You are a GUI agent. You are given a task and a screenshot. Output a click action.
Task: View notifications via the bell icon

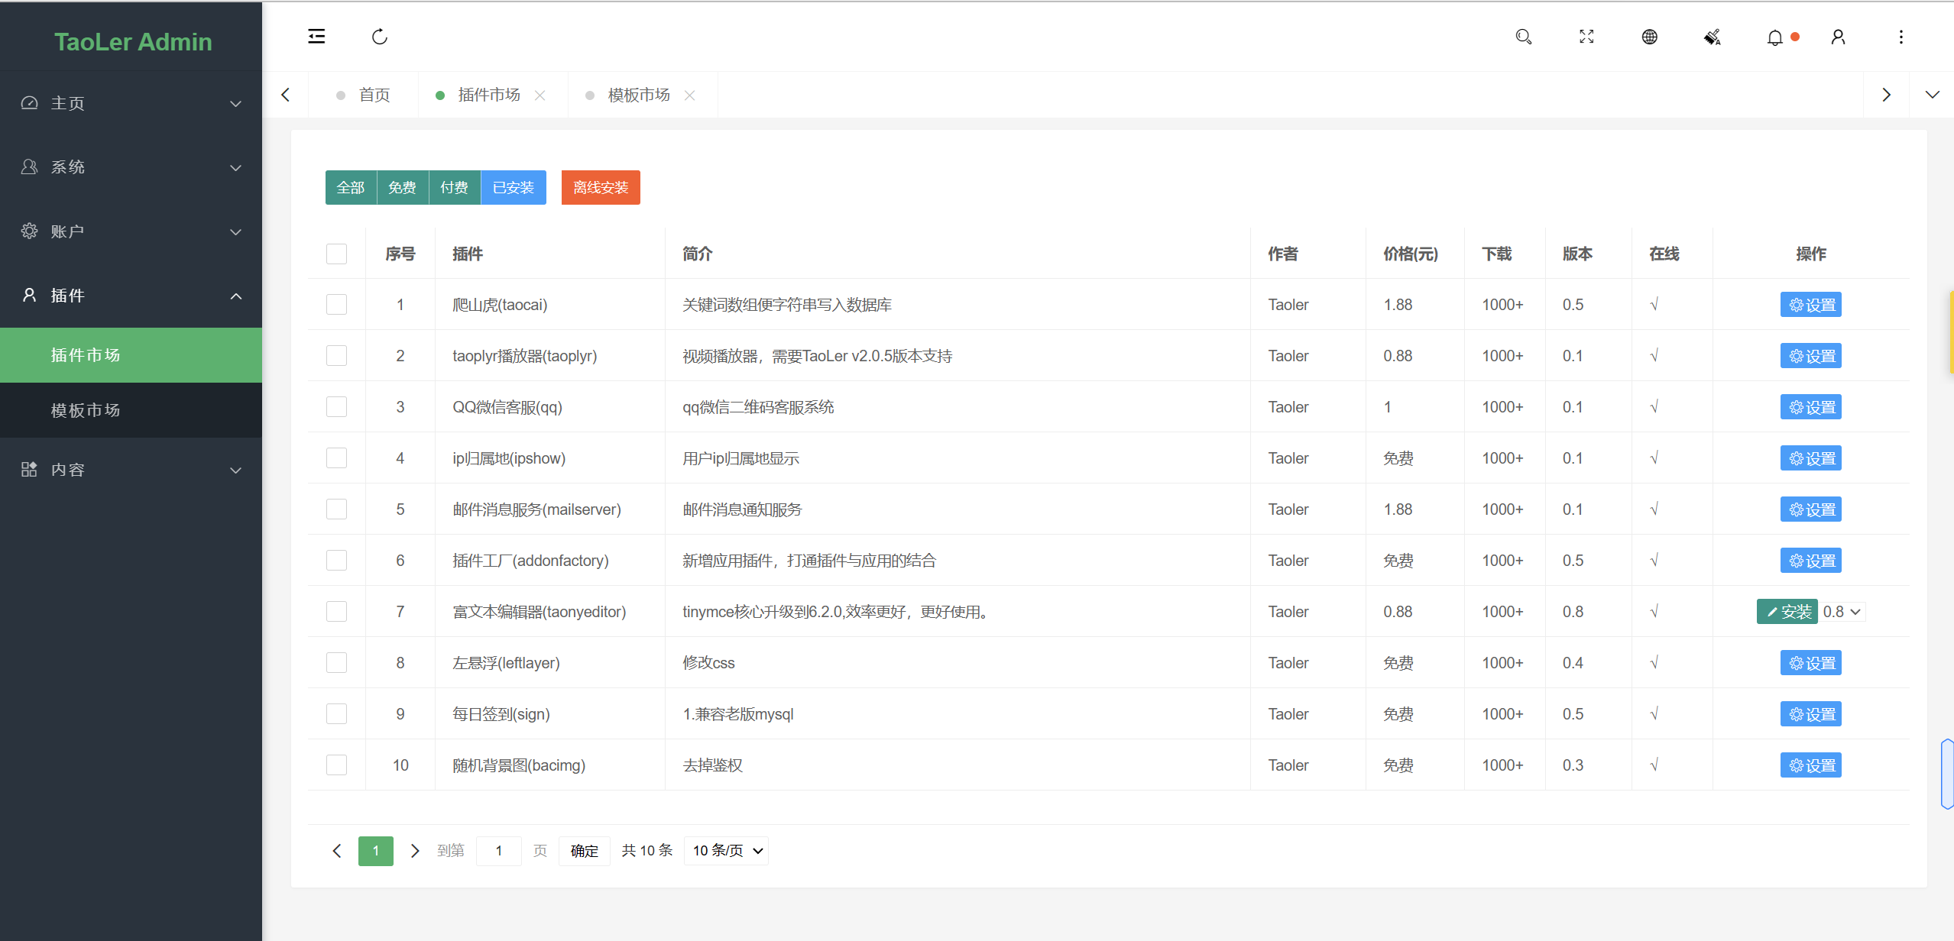(x=1773, y=37)
